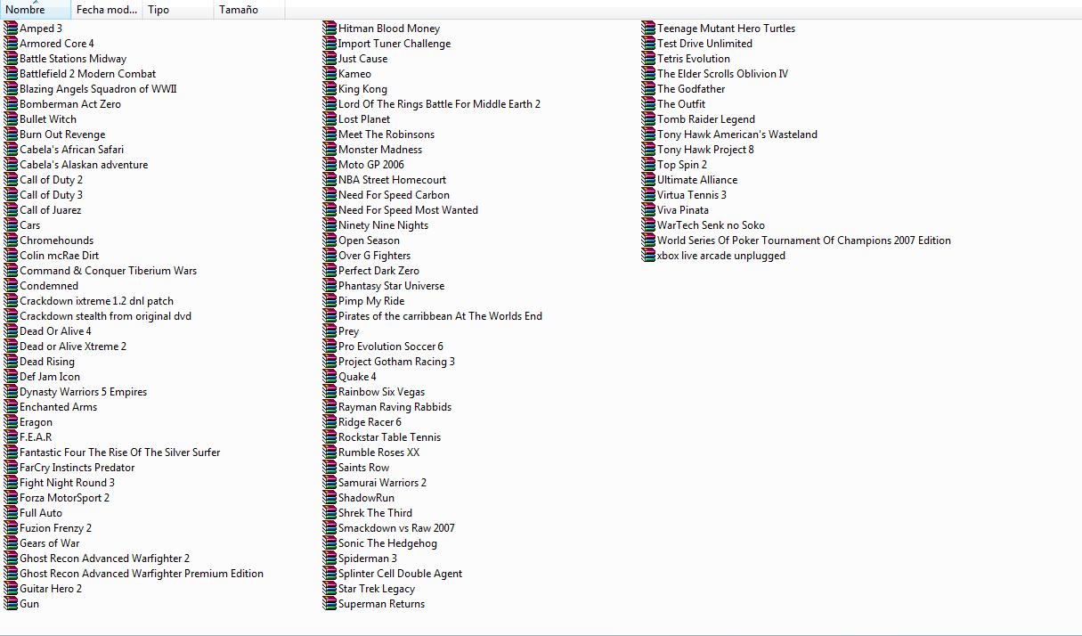Select the archive icon next to Viva Pinata
Screen dimensions: 1082x636
[x=648, y=210]
